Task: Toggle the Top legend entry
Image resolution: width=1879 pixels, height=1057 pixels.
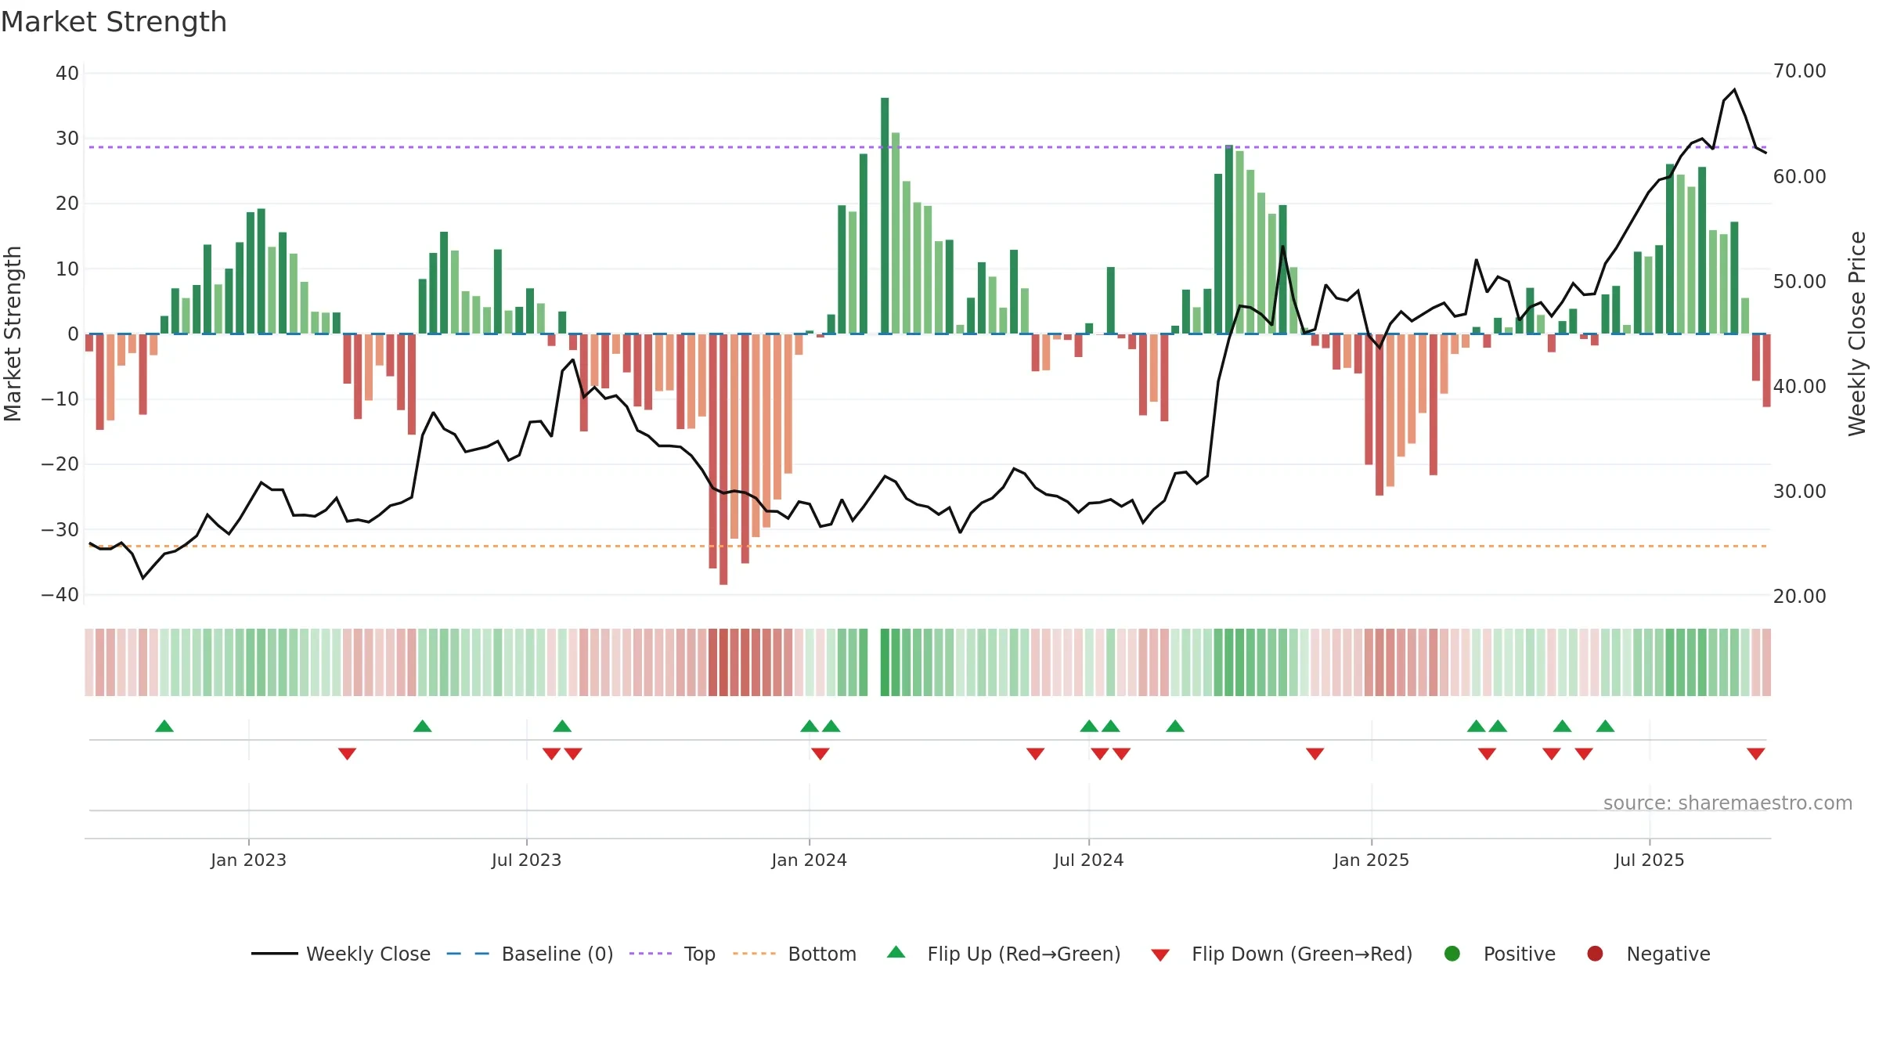Action: pyautogui.click(x=673, y=954)
